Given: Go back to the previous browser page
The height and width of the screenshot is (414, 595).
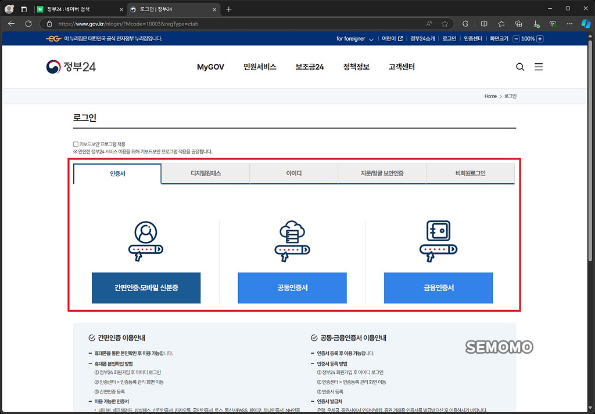Looking at the screenshot, I should (12, 24).
